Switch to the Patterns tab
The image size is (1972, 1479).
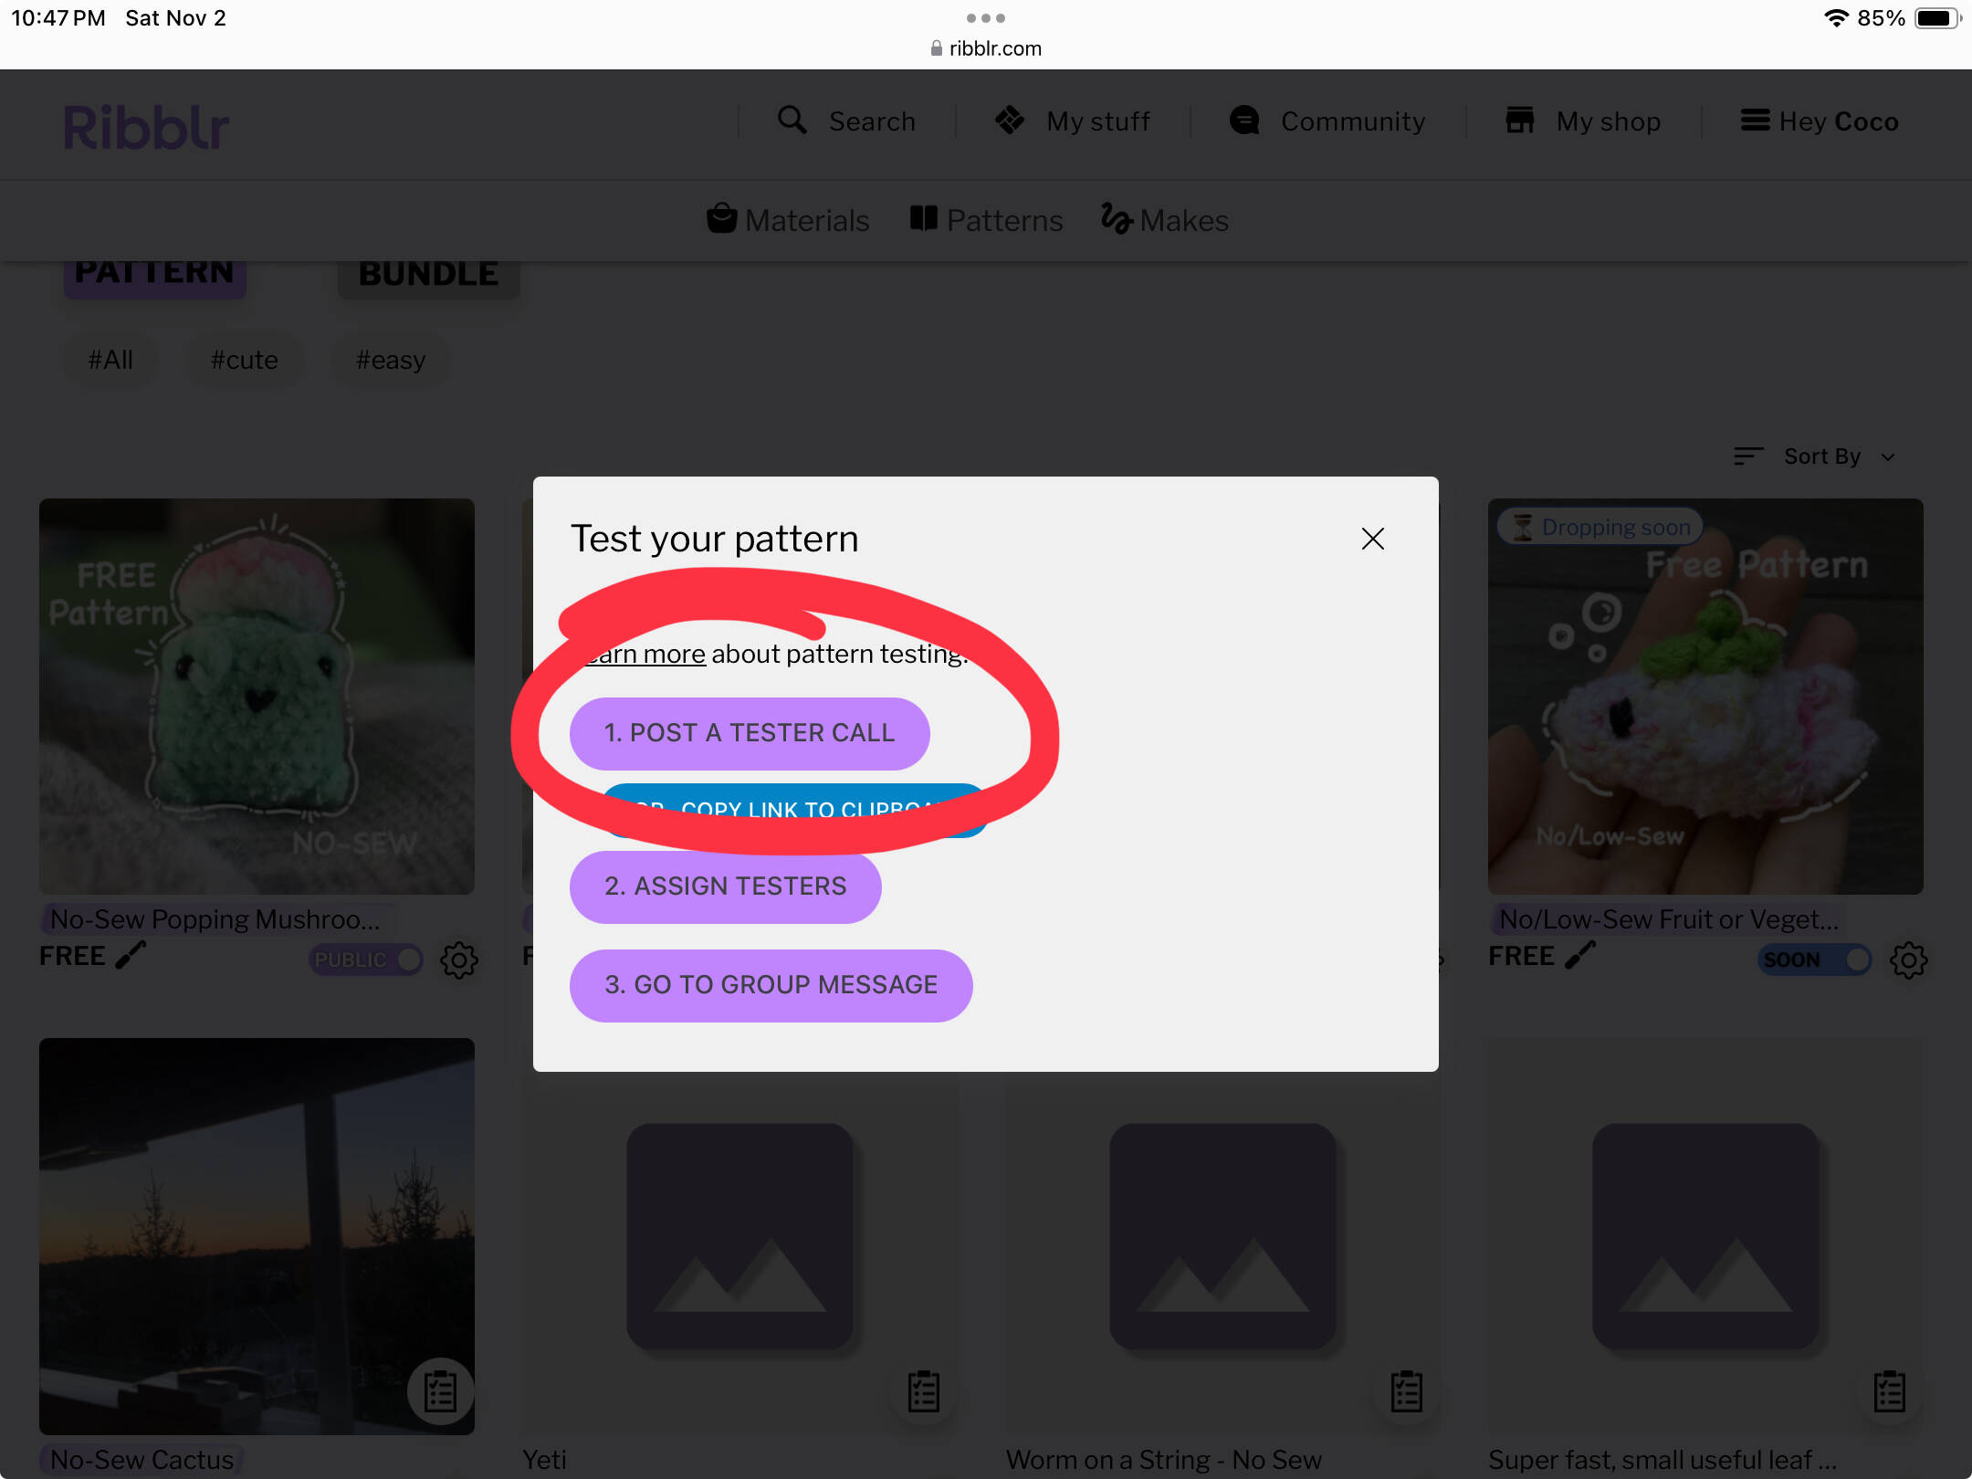click(x=986, y=220)
